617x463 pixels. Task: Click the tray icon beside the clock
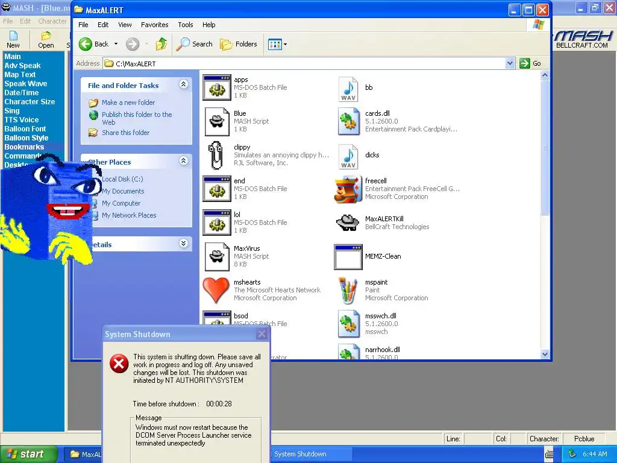[572, 455]
